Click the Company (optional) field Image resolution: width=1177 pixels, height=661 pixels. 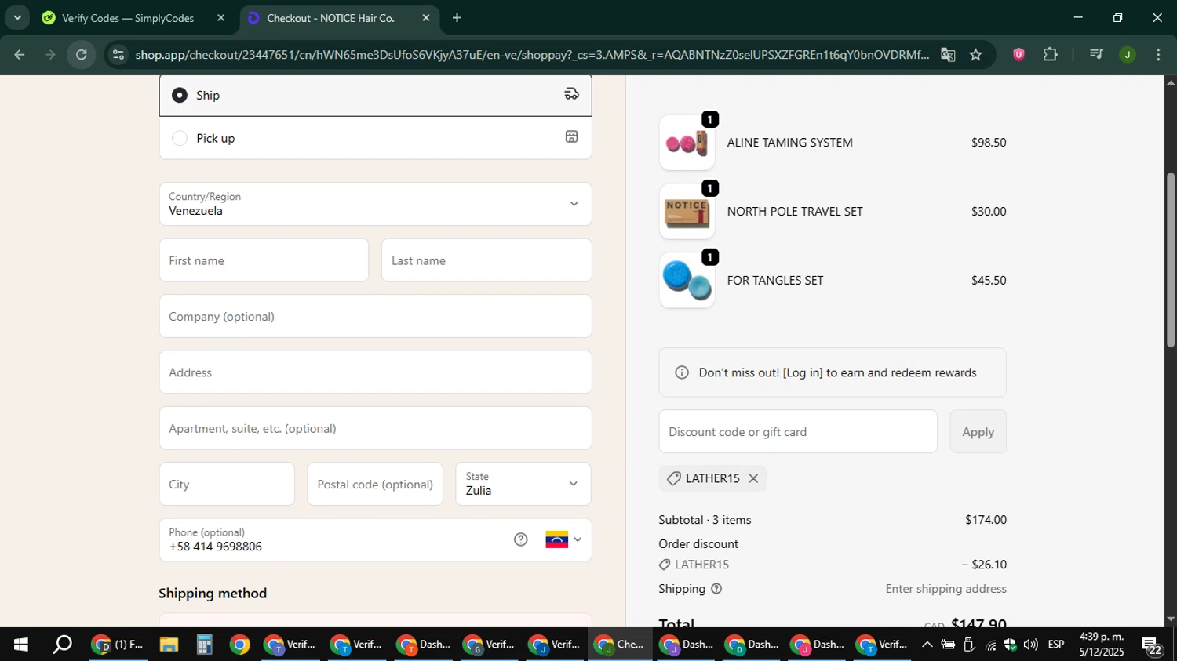(375, 316)
